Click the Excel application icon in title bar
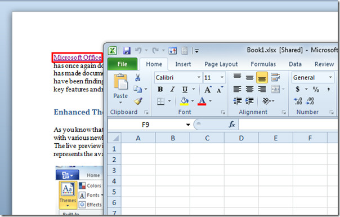This screenshot has width=340, height=217. click(x=113, y=51)
